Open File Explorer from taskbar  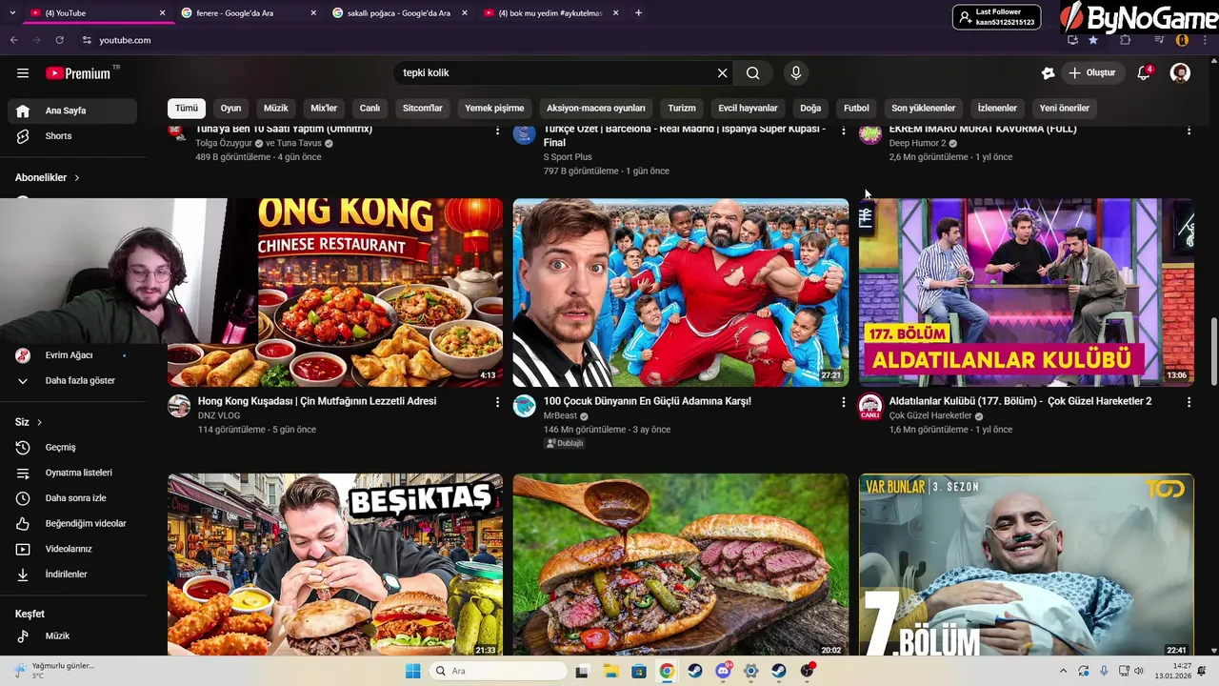pyautogui.click(x=610, y=671)
